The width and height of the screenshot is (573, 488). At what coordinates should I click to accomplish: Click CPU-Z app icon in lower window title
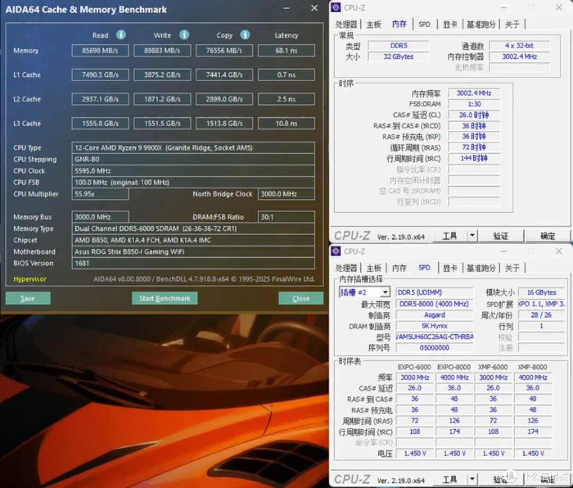pyautogui.click(x=336, y=251)
